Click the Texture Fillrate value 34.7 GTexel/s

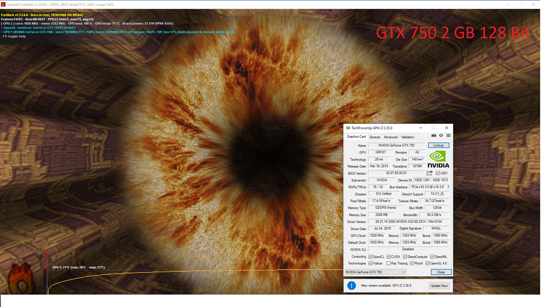[x=435, y=201]
